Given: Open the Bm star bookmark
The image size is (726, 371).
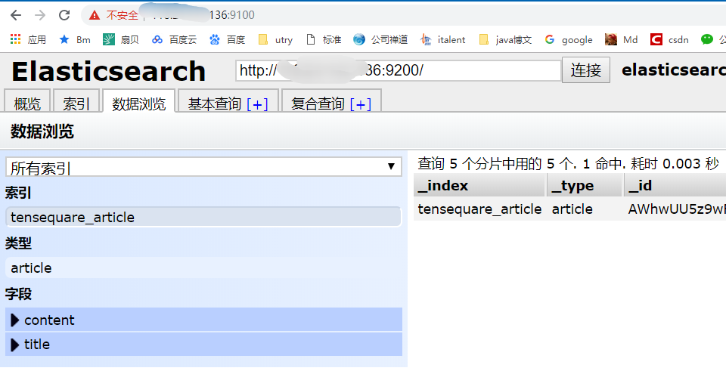Looking at the screenshot, I should pyautogui.click(x=75, y=40).
